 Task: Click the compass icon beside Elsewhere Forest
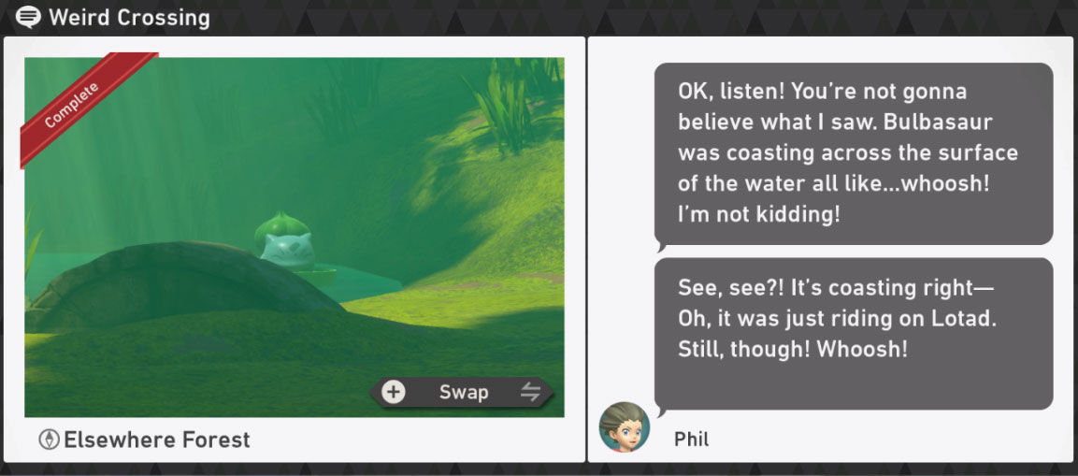49,440
